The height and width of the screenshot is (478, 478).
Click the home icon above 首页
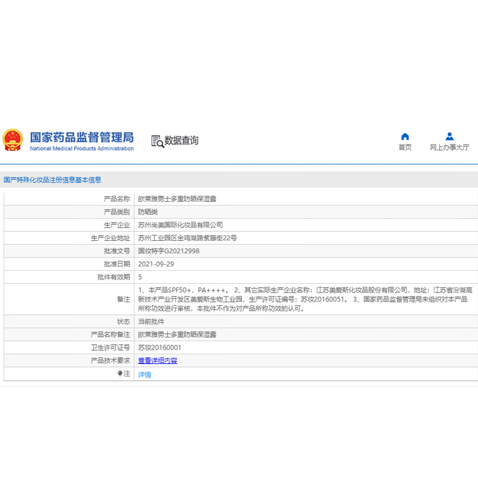[x=405, y=136]
